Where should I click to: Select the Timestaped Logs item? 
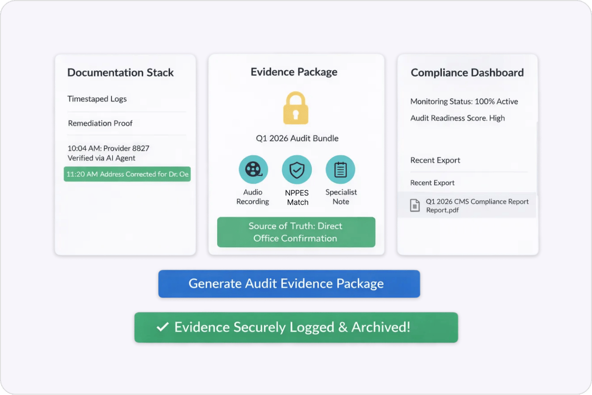coord(97,99)
